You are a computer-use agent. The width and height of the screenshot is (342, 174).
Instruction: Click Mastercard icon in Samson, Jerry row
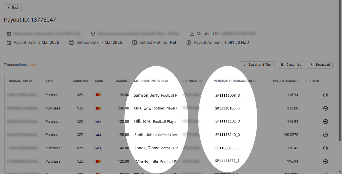tap(98, 95)
